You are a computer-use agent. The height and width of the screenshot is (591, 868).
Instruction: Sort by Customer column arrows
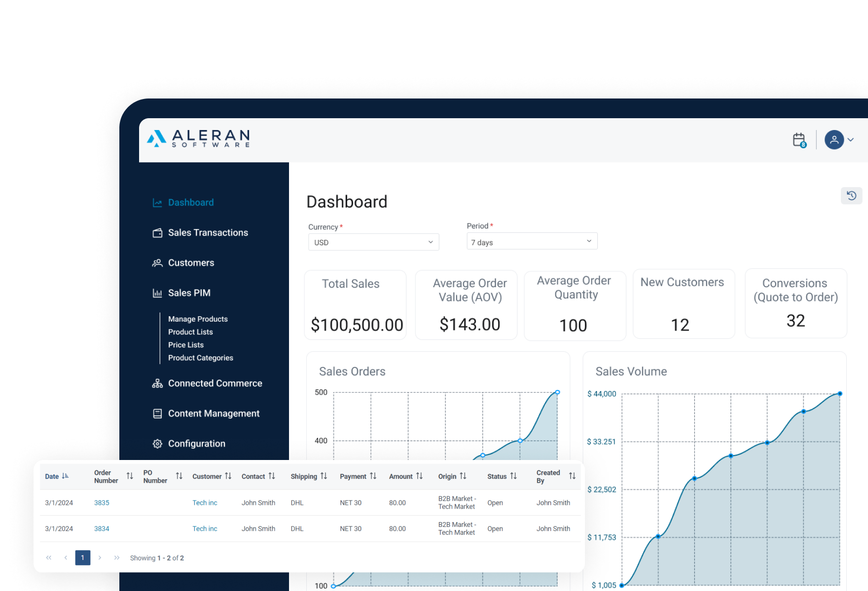coord(228,476)
